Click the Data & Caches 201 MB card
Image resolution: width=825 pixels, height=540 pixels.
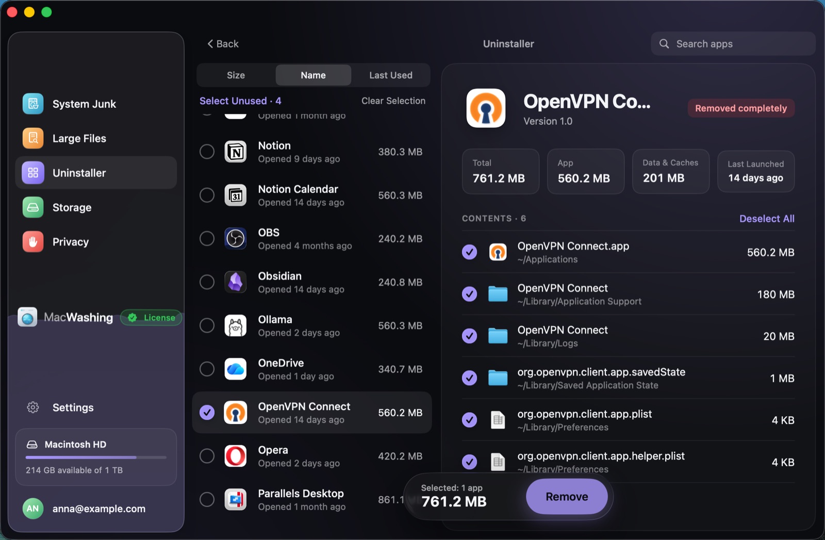pos(671,171)
